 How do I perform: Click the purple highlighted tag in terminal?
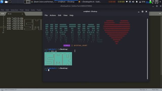[67, 45]
